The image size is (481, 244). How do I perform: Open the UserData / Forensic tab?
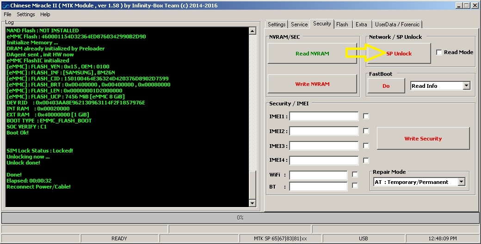(x=397, y=24)
